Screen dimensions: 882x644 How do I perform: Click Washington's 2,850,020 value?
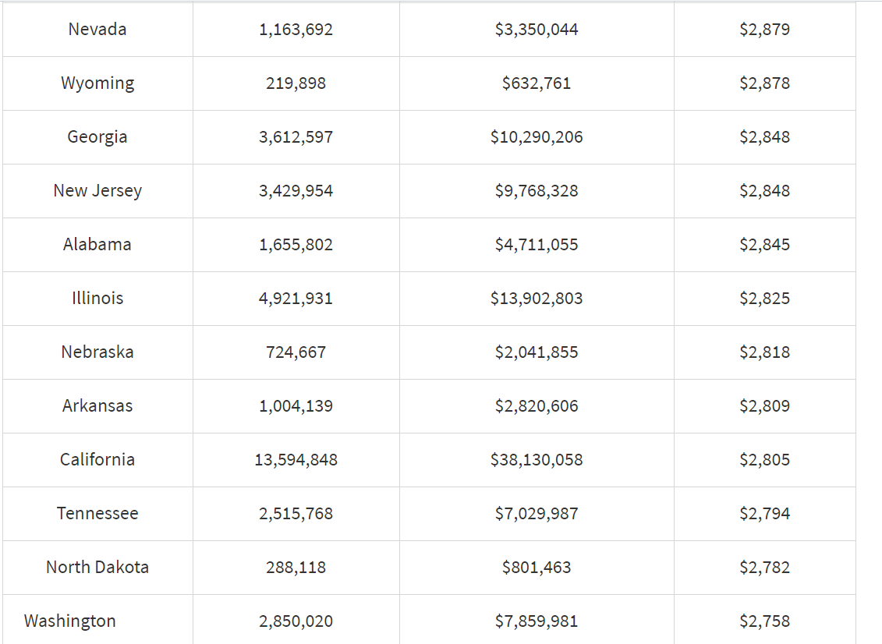(296, 621)
